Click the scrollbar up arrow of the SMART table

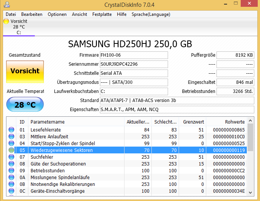click(x=251, y=121)
